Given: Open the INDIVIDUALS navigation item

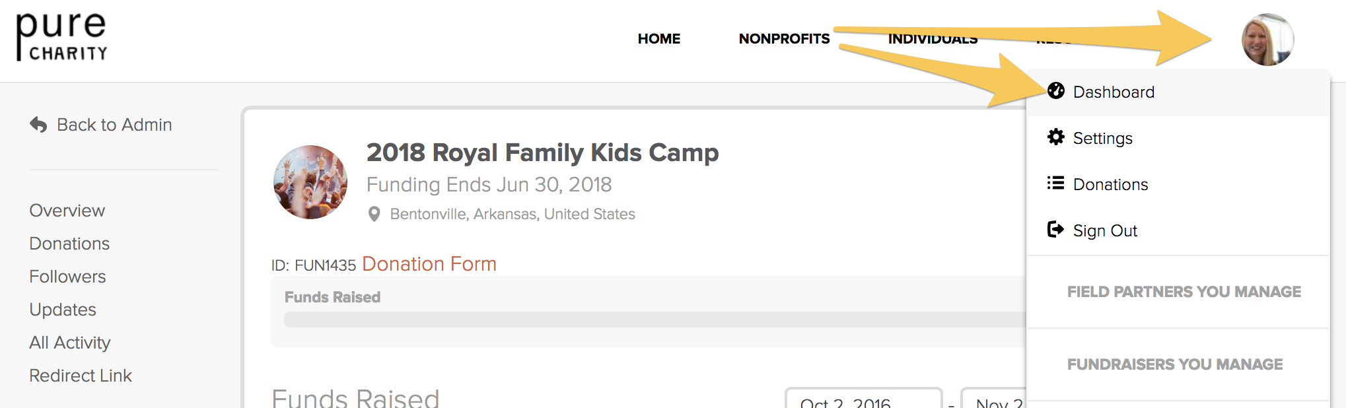Looking at the screenshot, I should point(933,38).
